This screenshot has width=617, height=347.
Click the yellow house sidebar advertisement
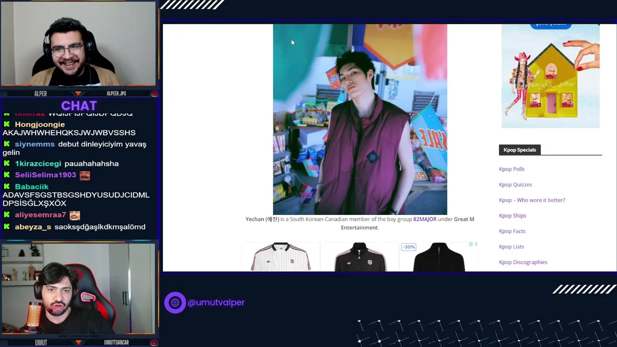pyautogui.click(x=550, y=76)
